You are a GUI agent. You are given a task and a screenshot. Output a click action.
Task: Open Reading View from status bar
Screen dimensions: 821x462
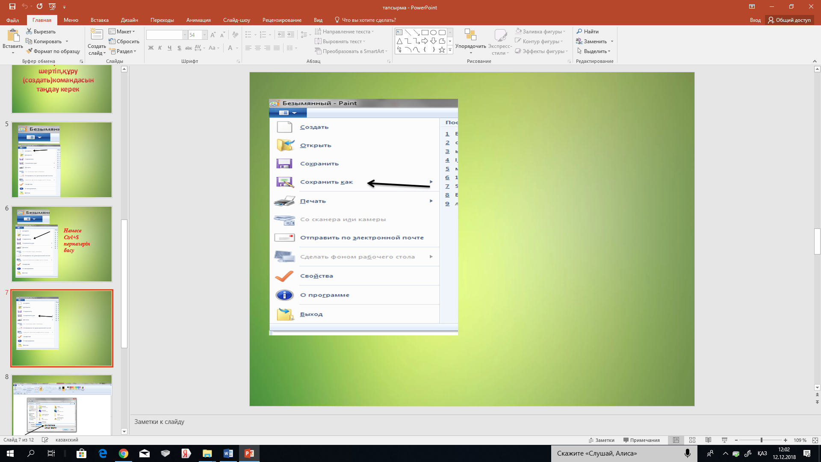pyautogui.click(x=708, y=440)
